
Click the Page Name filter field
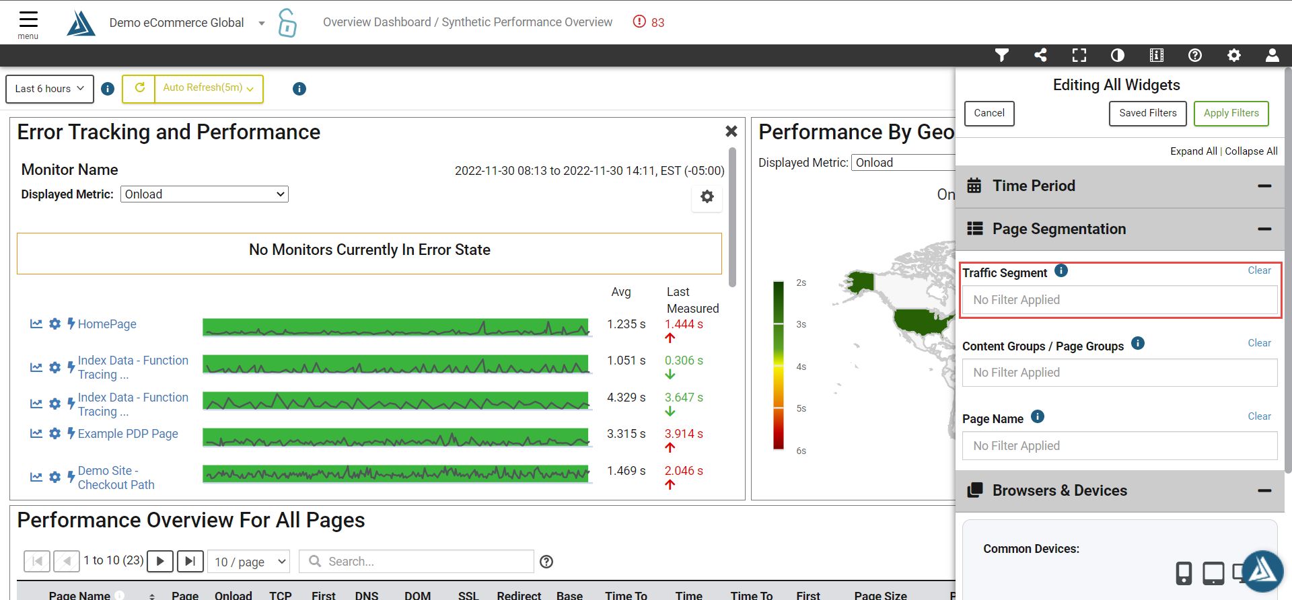click(1120, 446)
